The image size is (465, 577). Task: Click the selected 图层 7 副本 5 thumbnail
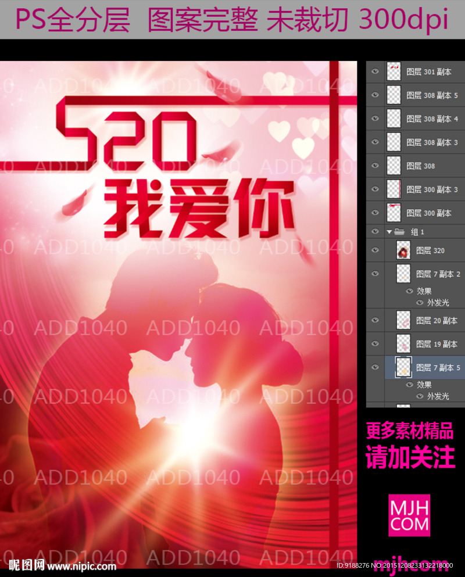[x=403, y=367]
